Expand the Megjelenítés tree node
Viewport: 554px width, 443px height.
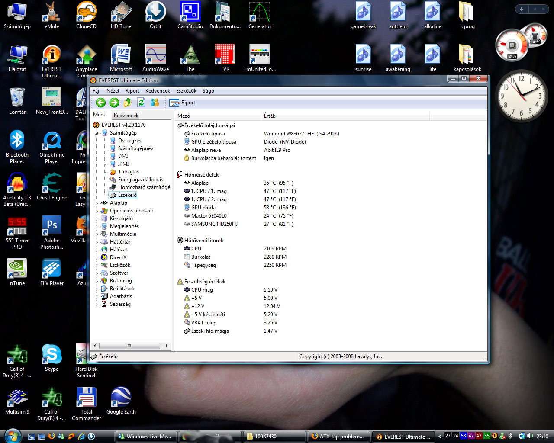(x=97, y=227)
